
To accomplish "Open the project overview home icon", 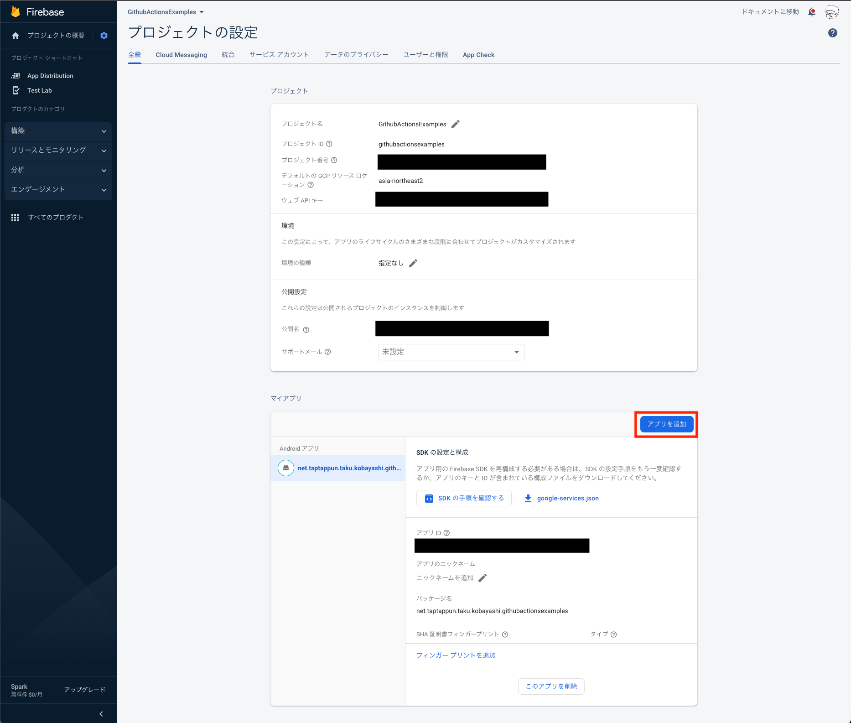I will coord(16,35).
